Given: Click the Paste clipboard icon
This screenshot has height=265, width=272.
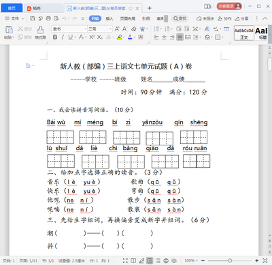Looking at the screenshot, I should (x=9, y=30).
